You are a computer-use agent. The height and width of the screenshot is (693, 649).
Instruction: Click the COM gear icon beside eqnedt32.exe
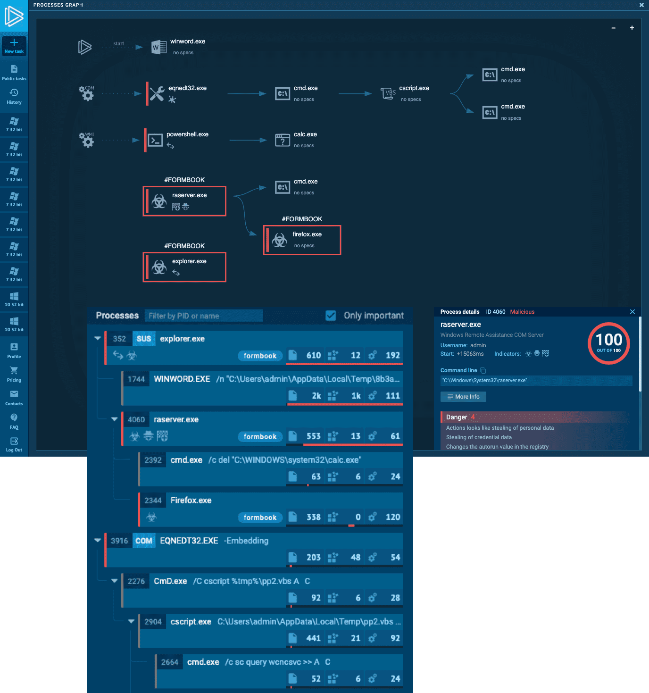coord(87,93)
